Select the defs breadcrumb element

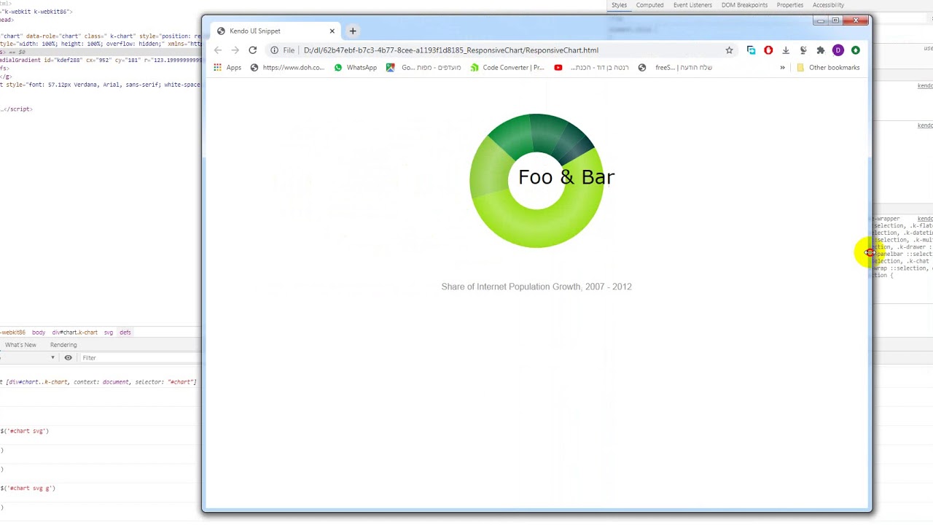[x=125, y=332]
